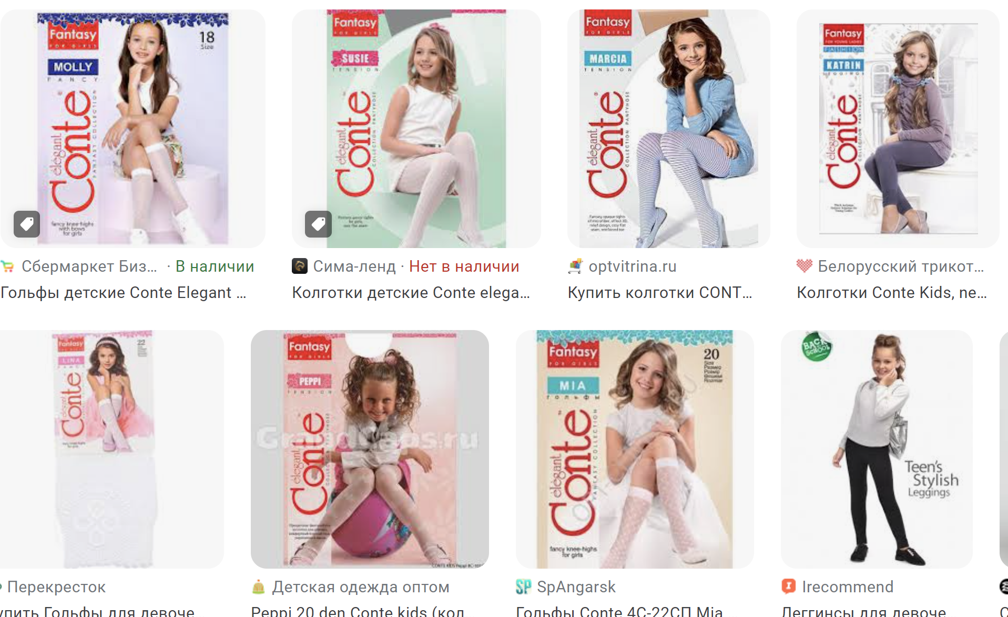Screen dimensions: 1008x617
Task: Click the Детская одежда оптом favicon
Action: click(258, 587)
